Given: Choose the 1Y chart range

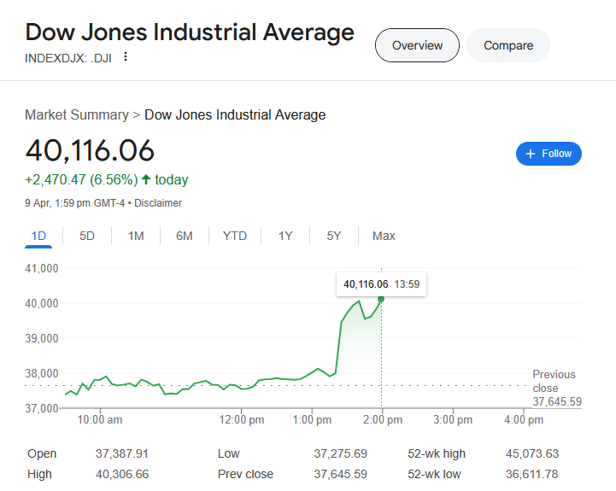Looking at the screenshot, I should [285, 236].
